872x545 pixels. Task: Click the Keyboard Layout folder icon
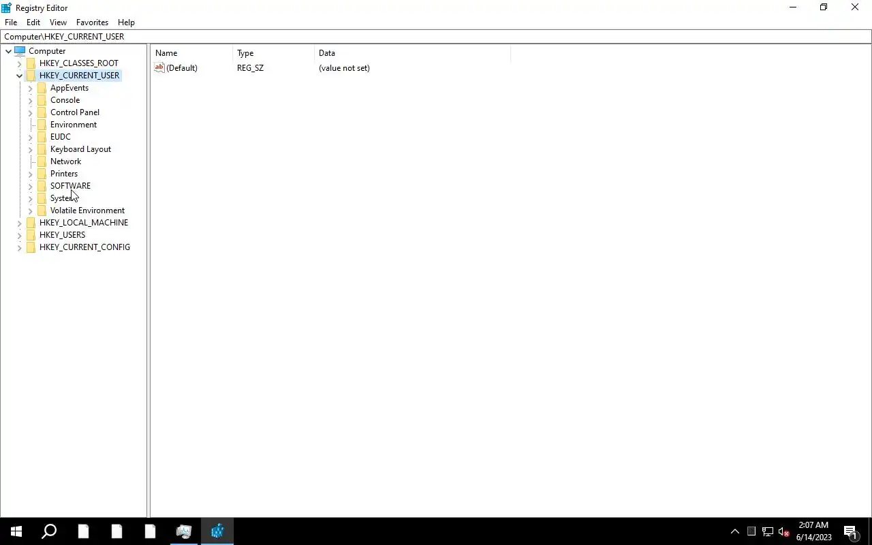(x=42, y=149)
